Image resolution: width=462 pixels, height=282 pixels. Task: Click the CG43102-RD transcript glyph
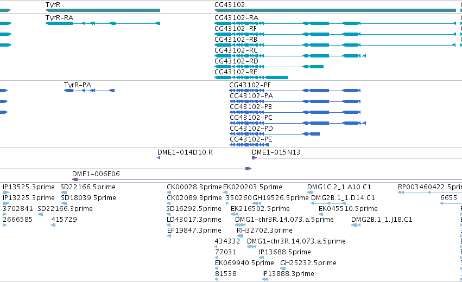click(269, 67)
